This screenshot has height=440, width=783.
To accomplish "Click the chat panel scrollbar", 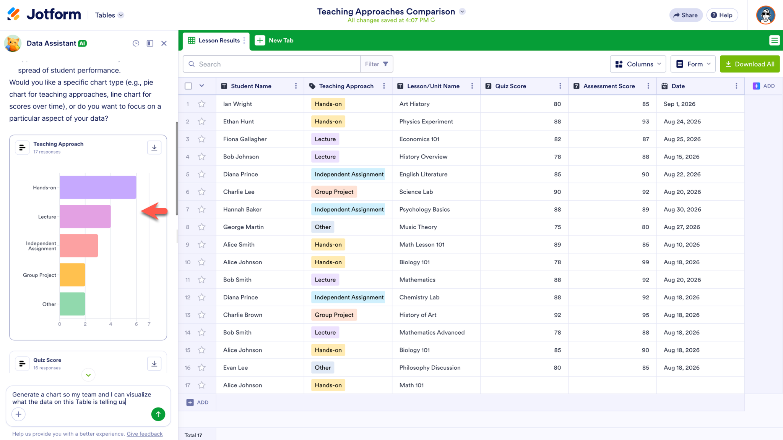I will pyautogui.click(x=177, y=168).
